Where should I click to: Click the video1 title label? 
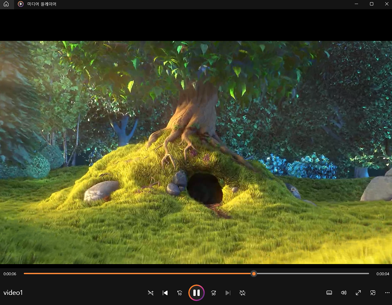(x=13, y=293)
